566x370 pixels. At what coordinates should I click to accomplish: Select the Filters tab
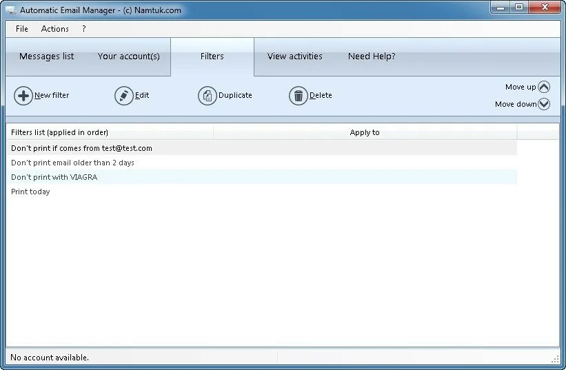212,56
